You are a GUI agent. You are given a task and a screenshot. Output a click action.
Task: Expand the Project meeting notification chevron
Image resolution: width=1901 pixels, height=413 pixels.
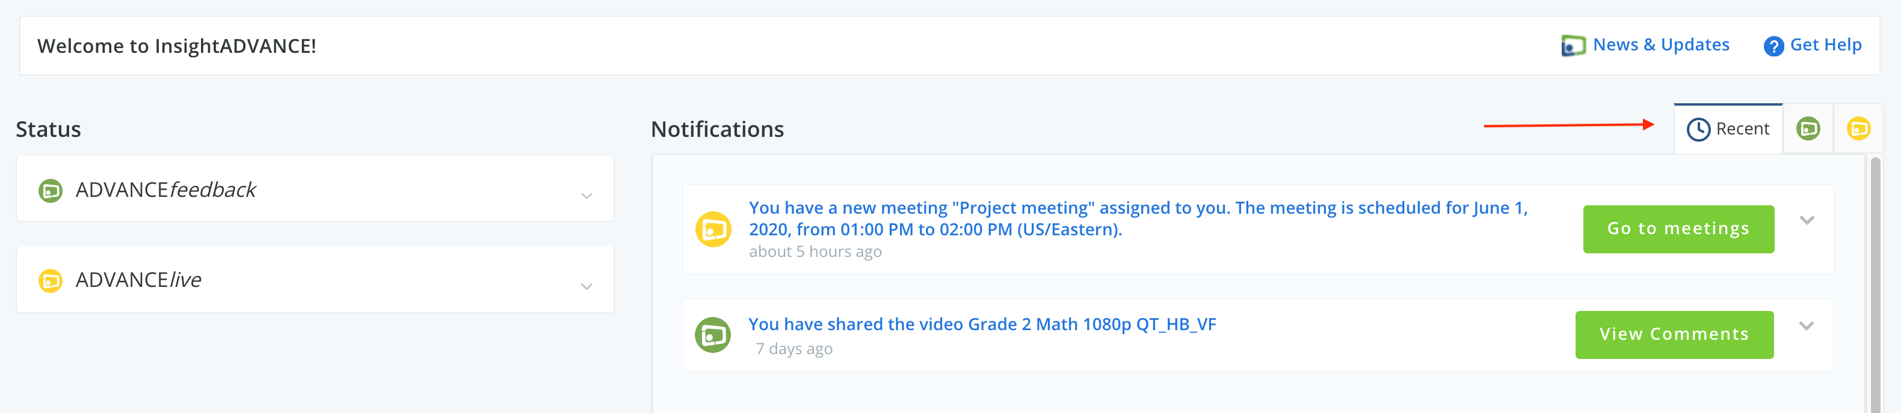tap(1807, 220)
